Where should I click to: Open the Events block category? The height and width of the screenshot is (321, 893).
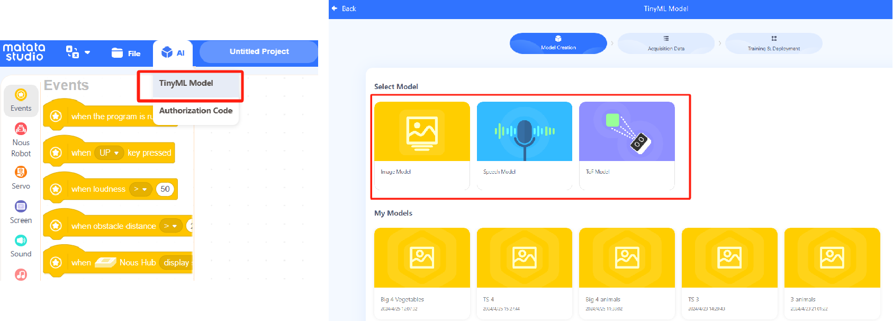[21, 101]
